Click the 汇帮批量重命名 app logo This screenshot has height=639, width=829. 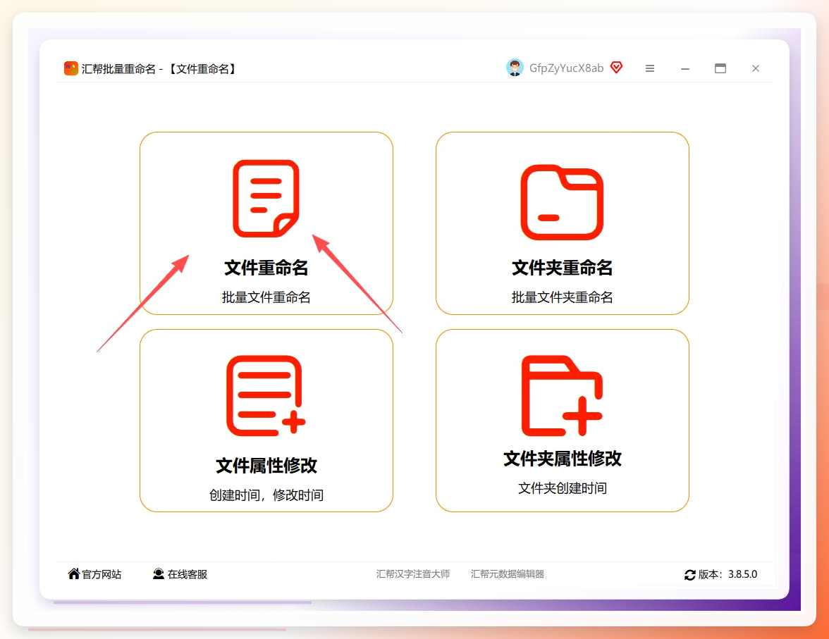[x=70, y=68]
